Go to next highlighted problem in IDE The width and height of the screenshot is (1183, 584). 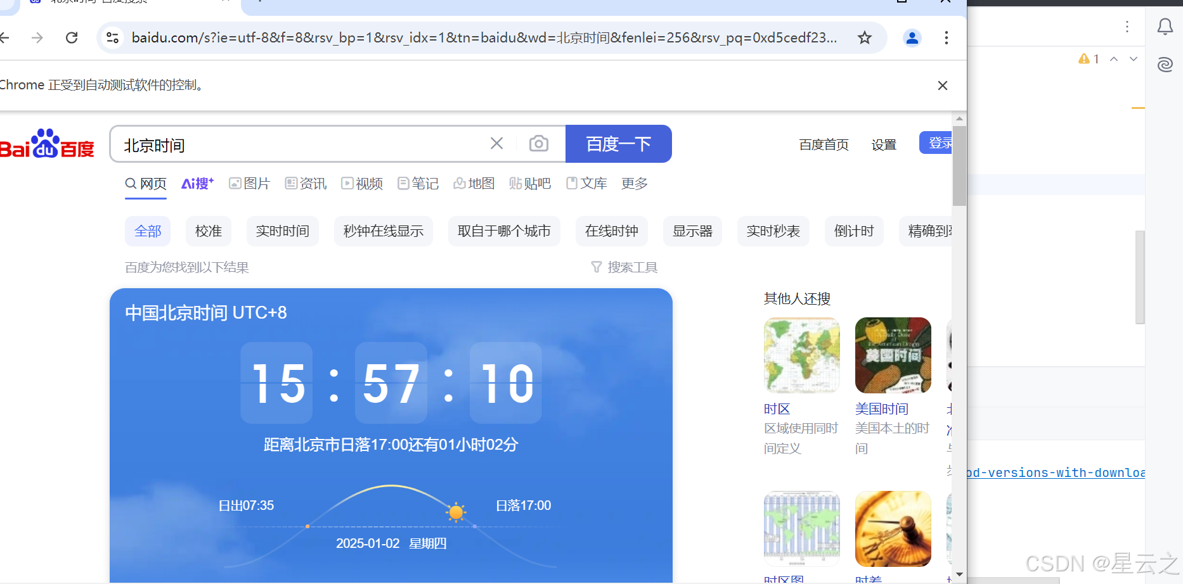[1134, 59]
